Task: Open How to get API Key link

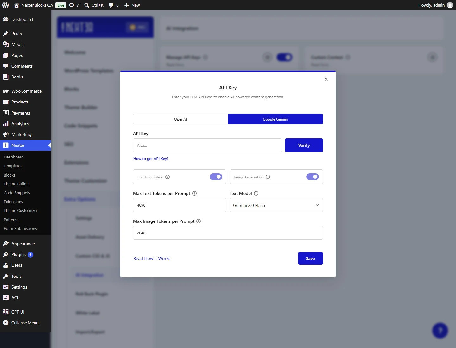Action: [x=151, y=159]
